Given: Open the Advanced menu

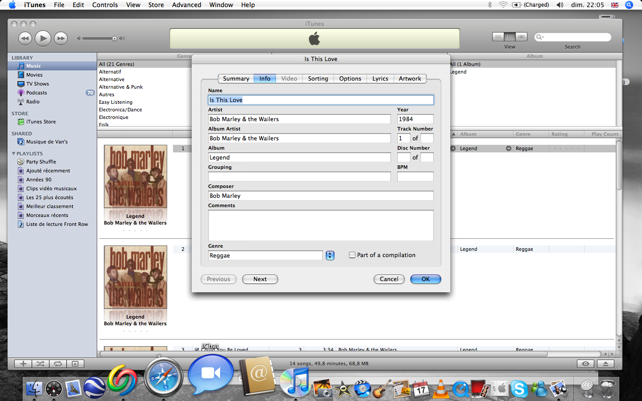Looking at the screenshot, I should pyautogui.click(x=186, y=5).
